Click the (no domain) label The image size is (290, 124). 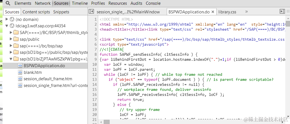click(27, 19)
